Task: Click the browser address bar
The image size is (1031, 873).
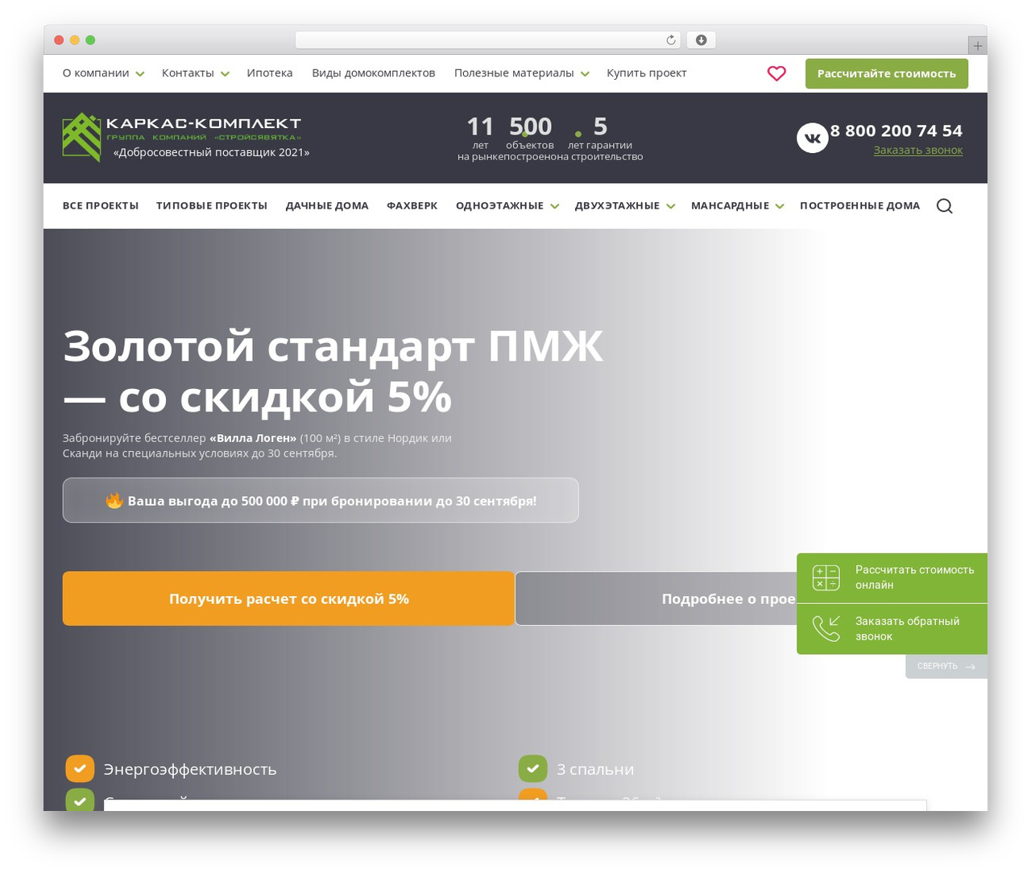Action: (x=488, y=40)
